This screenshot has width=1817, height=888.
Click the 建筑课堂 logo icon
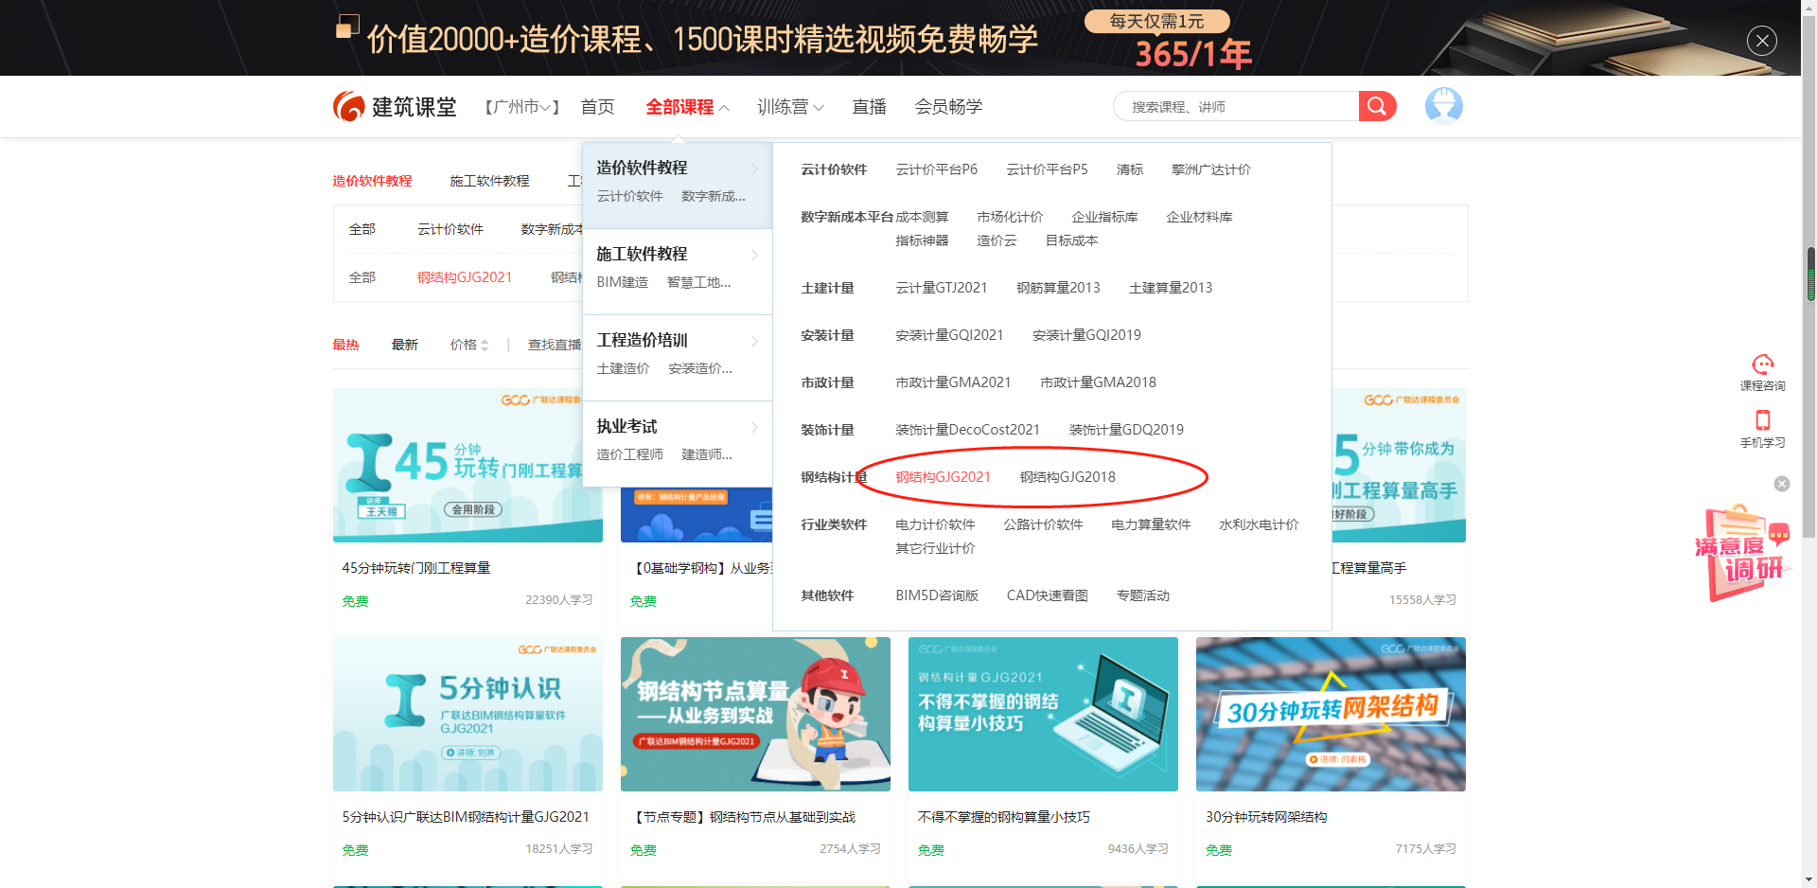click(x=348, y=106)
